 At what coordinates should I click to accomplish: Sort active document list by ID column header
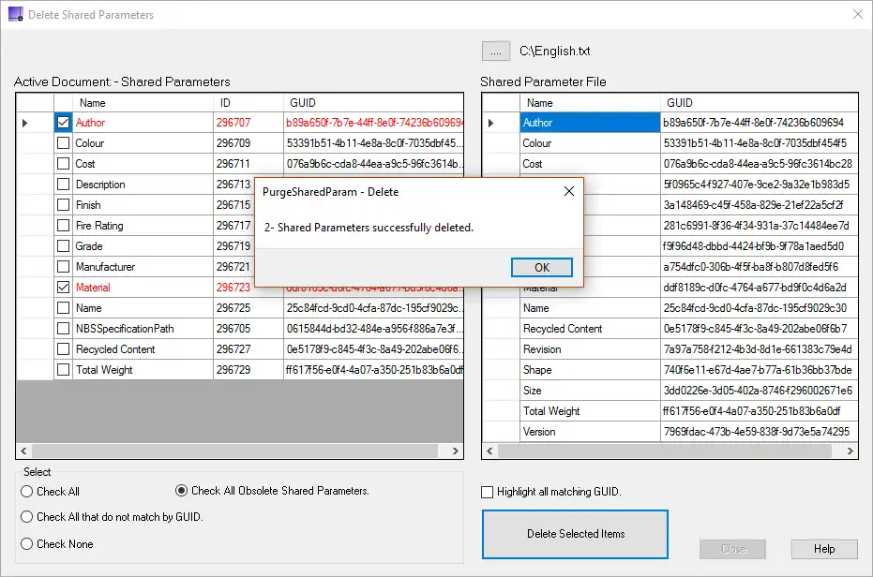pyautogui.click(x=225, y=102)
